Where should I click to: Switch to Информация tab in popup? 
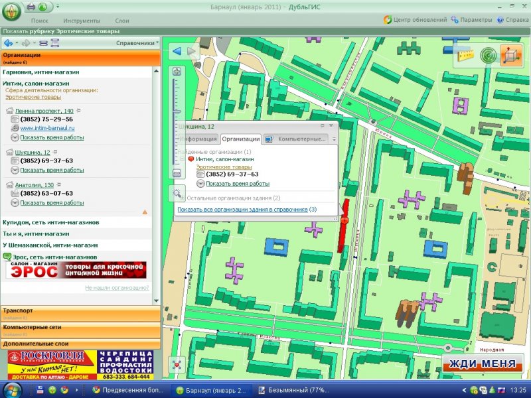(x=197, y=139)
